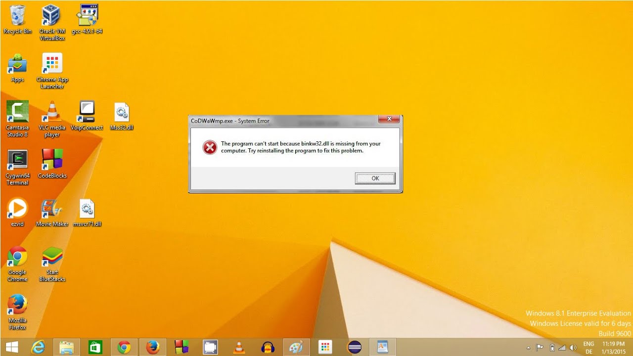633x356 pixels.
Task: Select the VoipConnect desktop shortcut
Action: [x=87, y=116]
